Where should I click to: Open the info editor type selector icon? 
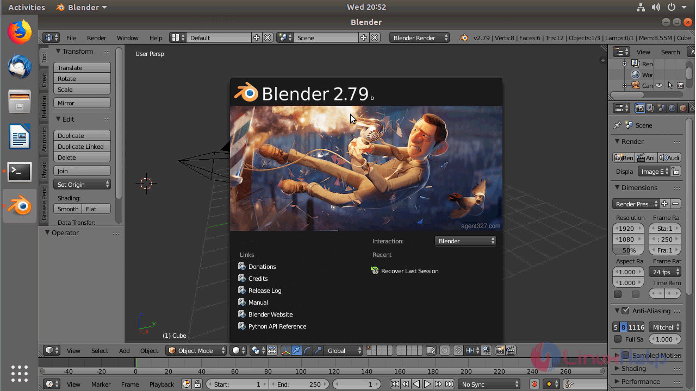(52, 37)
